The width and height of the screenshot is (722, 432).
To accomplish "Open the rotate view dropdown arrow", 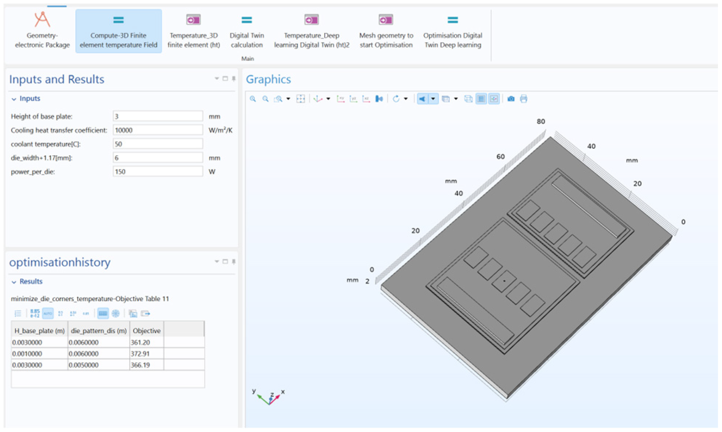I will coord(406,99).
